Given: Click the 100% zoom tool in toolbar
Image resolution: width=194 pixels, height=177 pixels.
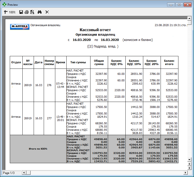Looking at the screenshot, I should [10, 12].
